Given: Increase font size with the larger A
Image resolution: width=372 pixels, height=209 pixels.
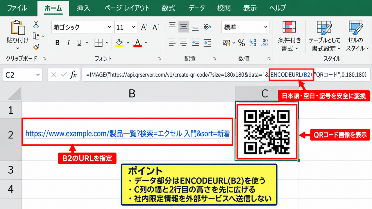Looking at the screenshot, I should click(144, 27).
